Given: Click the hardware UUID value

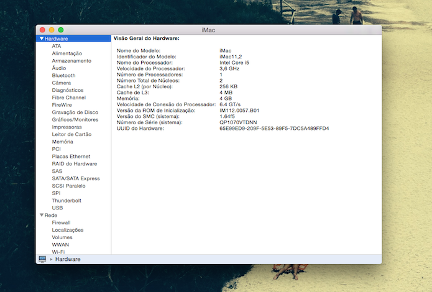Looking at the screenshot, I should 274,129.
